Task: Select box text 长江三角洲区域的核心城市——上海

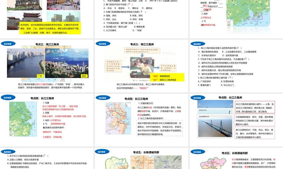Action: point(255,108)
